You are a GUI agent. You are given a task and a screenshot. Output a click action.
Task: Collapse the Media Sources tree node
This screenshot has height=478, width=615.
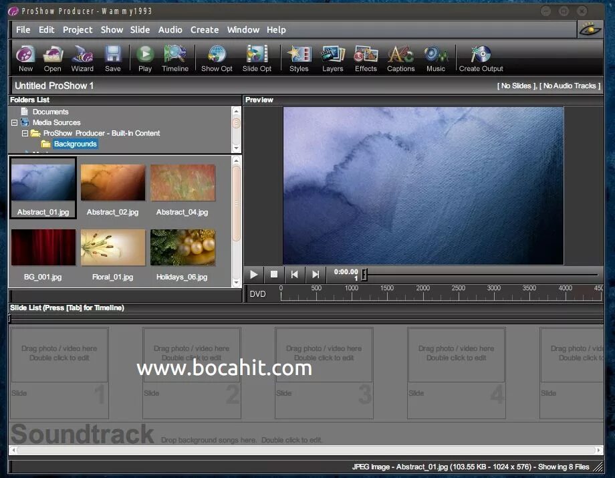15,122
